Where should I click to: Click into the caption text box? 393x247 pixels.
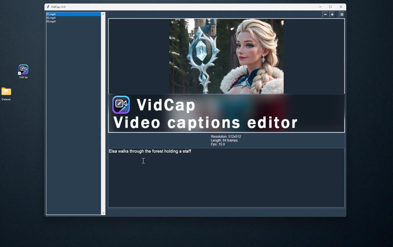click(x=226, y=178)
